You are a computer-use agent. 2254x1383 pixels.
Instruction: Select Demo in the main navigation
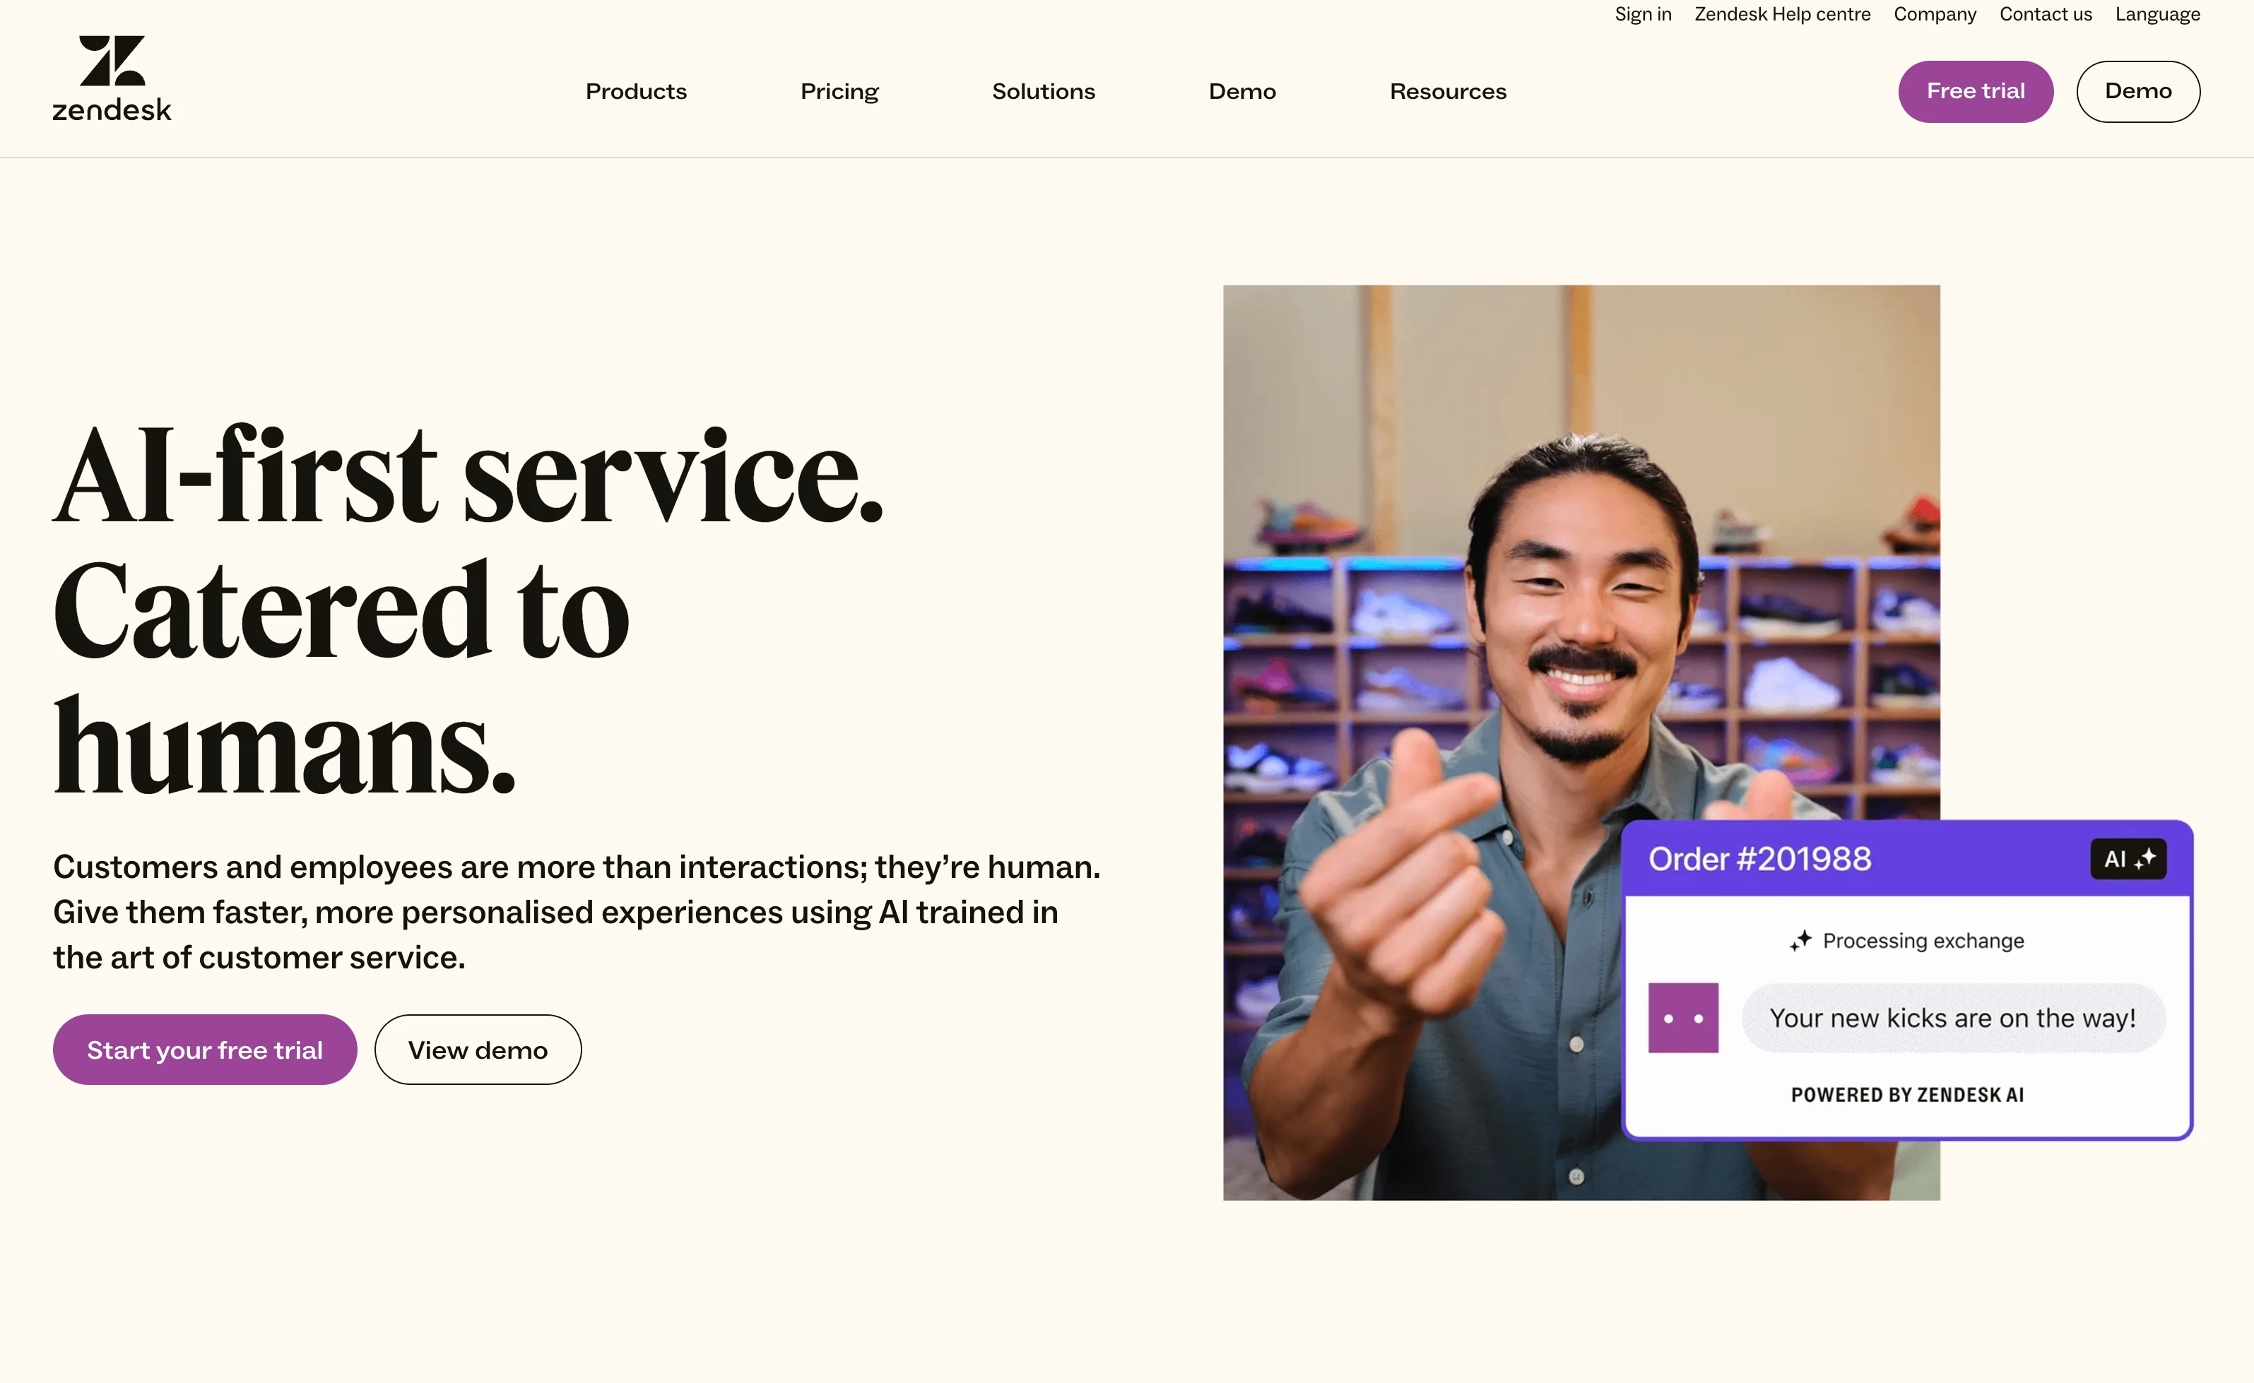(x=1242, y=91)
